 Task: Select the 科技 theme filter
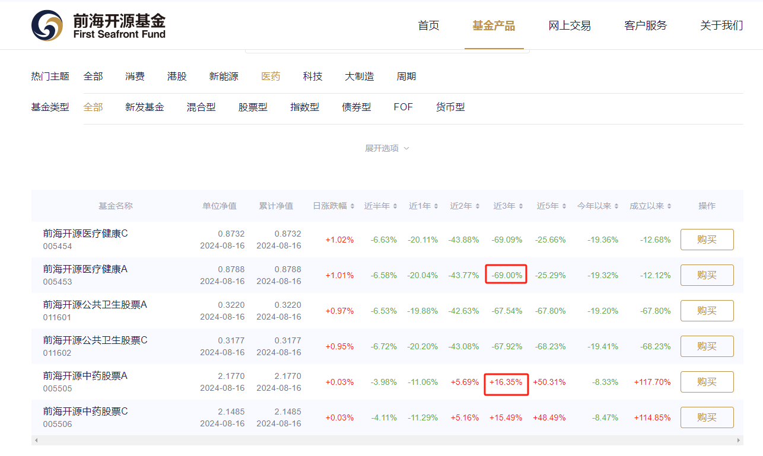coord(313,76)
